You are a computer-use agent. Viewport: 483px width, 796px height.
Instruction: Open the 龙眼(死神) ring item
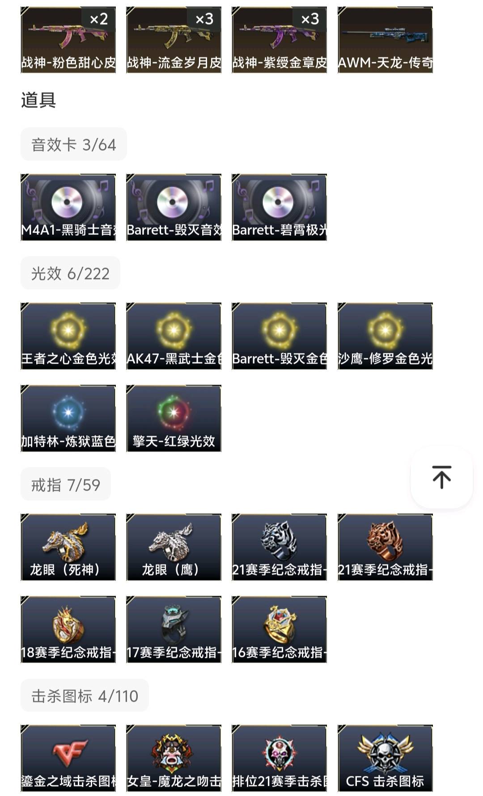[68, 547]
